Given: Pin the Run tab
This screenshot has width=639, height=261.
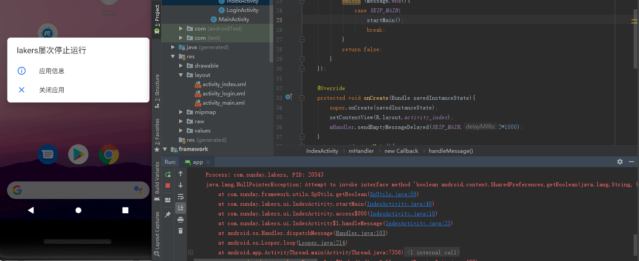Looking at the screenshot, I should [168, 215].
